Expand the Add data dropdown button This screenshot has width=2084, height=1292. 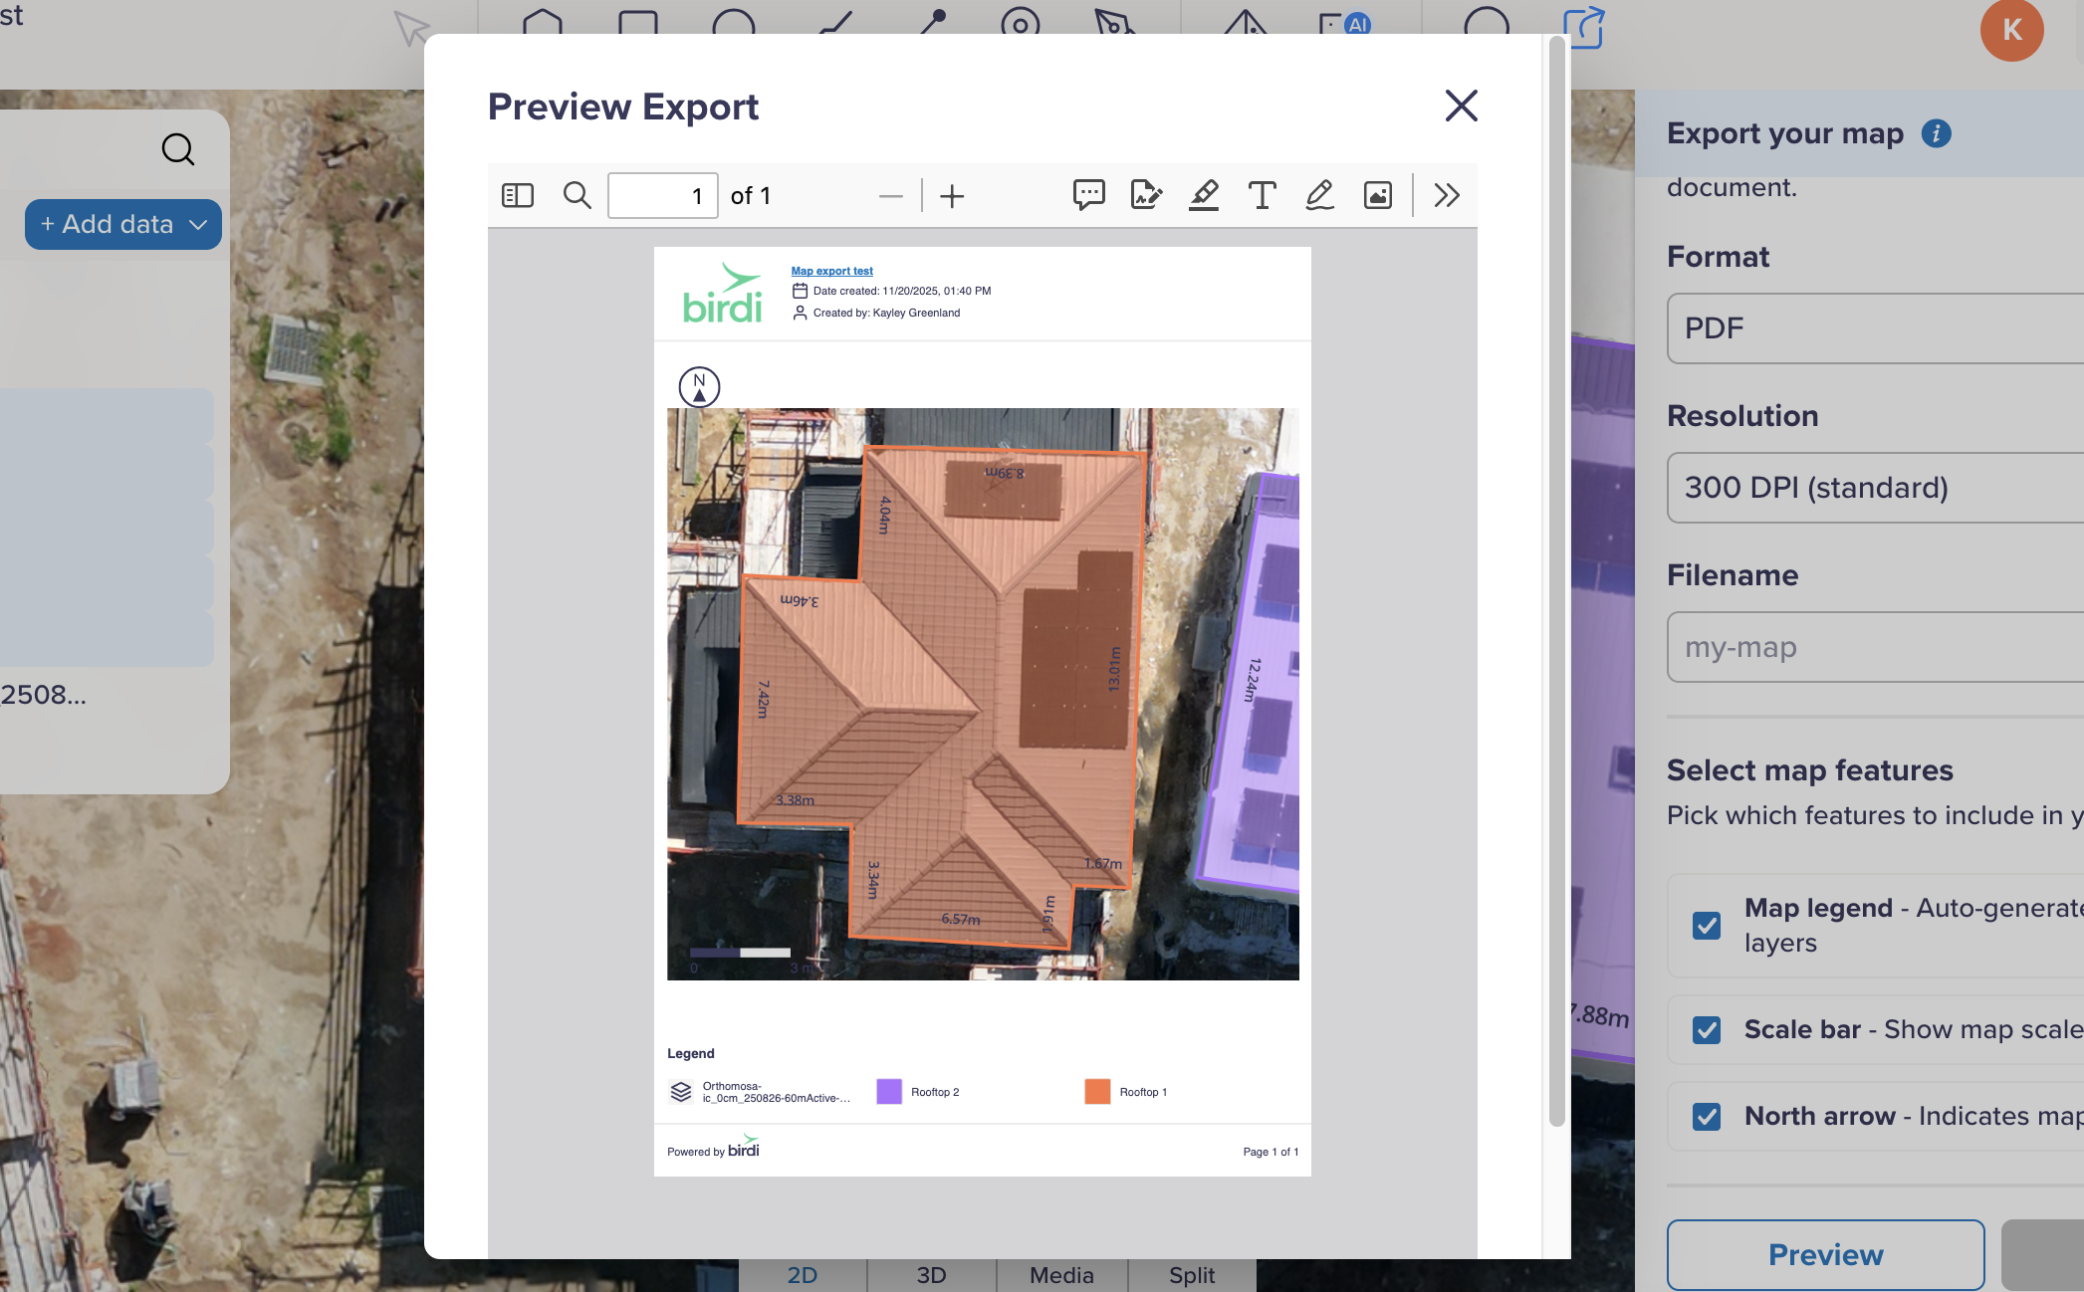coord(123,224)
